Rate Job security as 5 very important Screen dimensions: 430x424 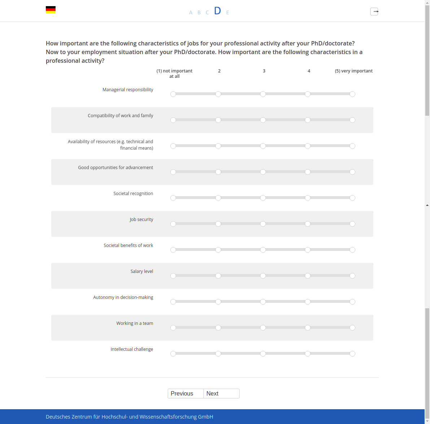(x=352, y=224)
